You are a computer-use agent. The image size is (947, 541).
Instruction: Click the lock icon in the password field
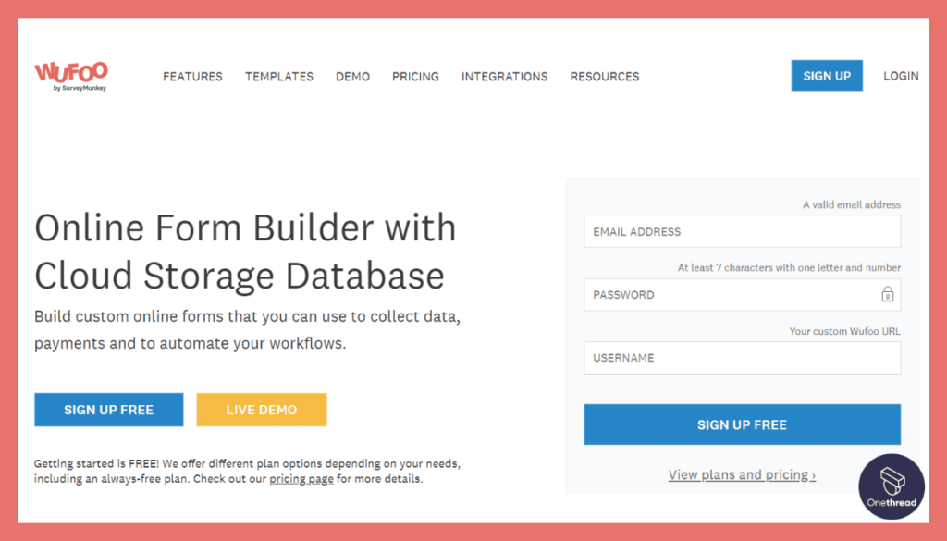pos(887,295)
